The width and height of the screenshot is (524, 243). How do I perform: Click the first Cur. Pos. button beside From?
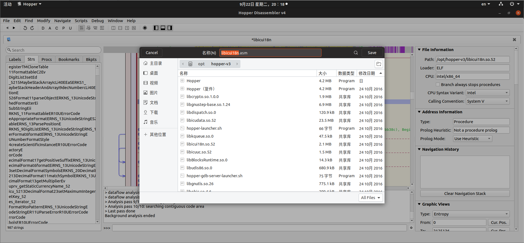tap(499, 223)
